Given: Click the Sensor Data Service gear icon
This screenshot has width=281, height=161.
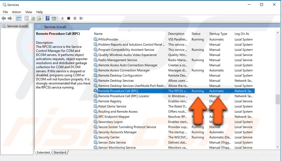Looking at the screenshot, I should tap(96, 142).
